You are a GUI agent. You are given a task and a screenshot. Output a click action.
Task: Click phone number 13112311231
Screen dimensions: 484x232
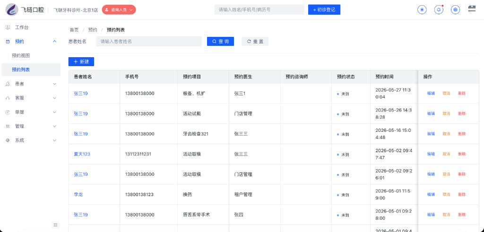(138, 154)
